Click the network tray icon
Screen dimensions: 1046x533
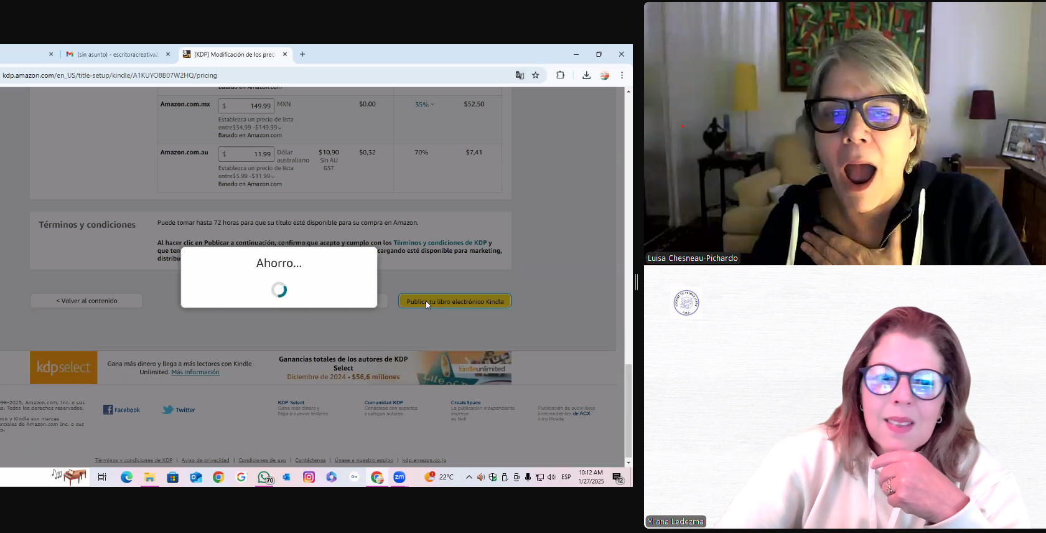pyautogui.click(x=539, y=478)
